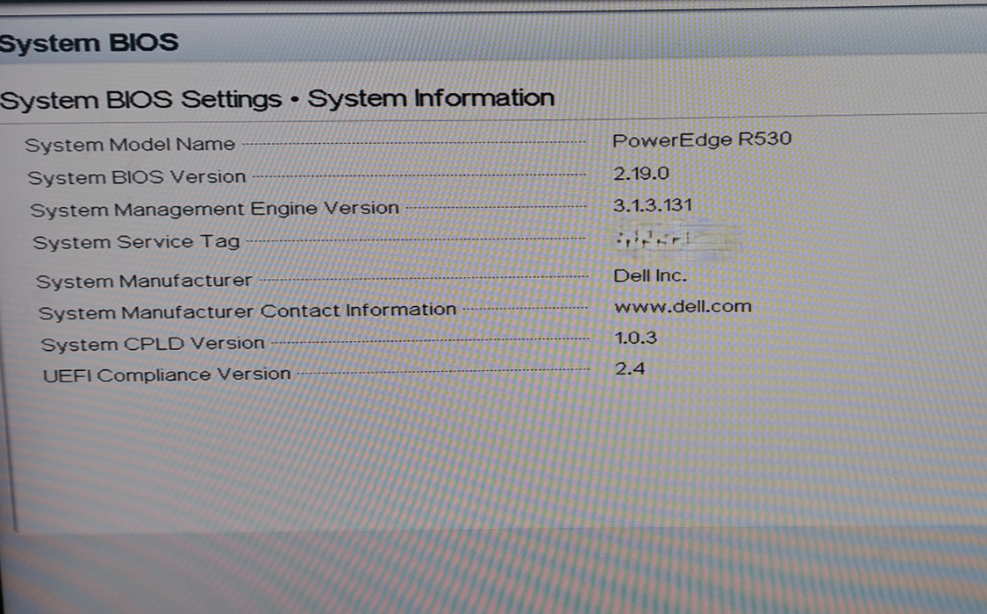Select System Management Engine Version label
This screenshot has width=987, height=614.
[215, 209]
